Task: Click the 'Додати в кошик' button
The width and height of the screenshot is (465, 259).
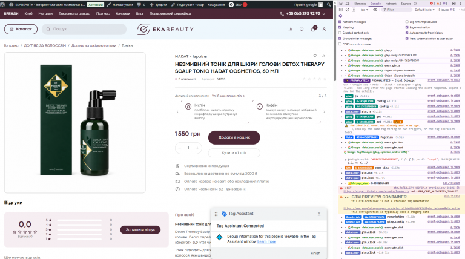Action: coord(234,137)
